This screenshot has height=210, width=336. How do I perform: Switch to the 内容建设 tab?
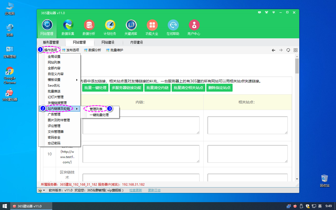click(136, 42)
